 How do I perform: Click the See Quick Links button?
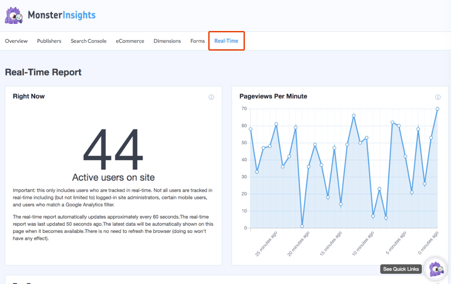[400, 269]
